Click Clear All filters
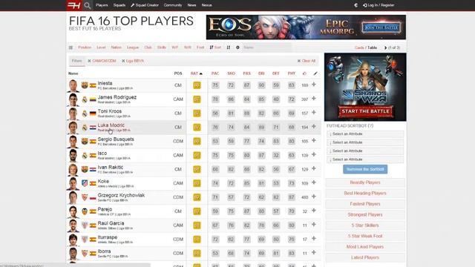 pyautogui.click(x=307, y=61)
